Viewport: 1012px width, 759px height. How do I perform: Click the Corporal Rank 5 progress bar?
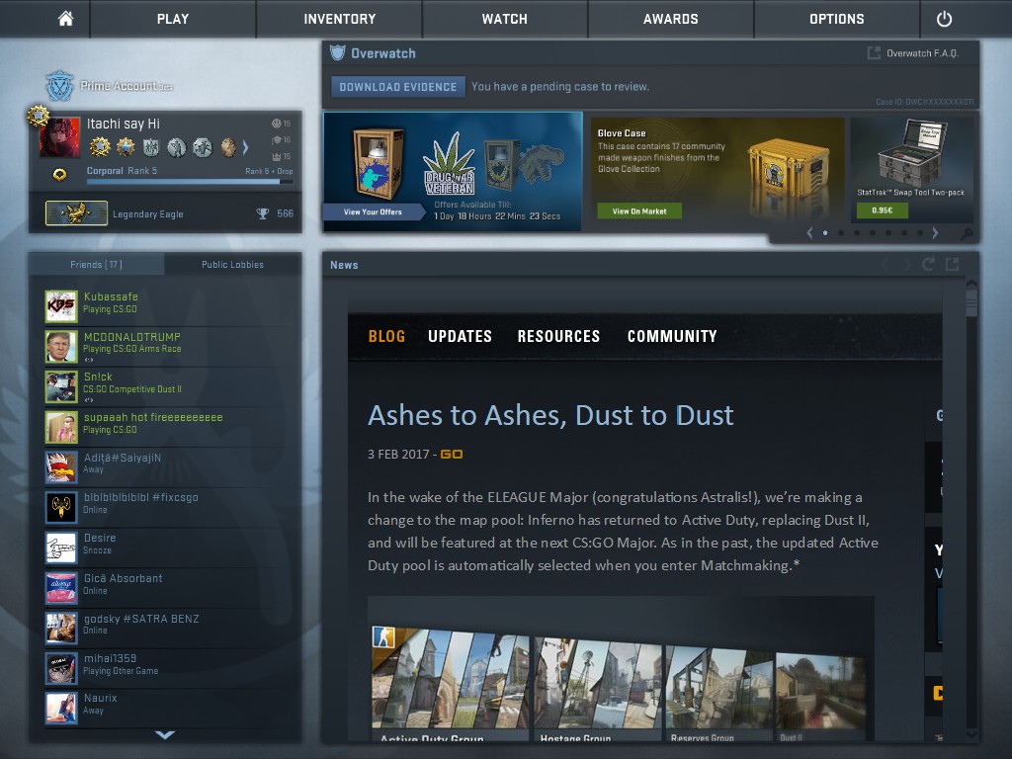pos(190,182)
